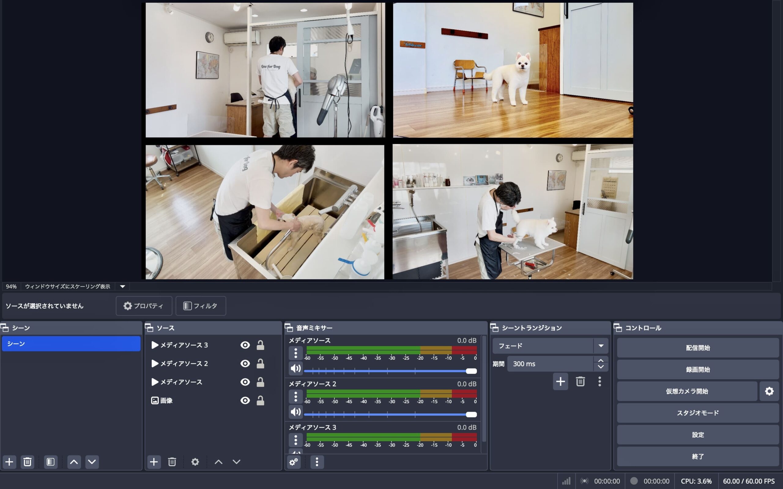Add a new scene with plus icon
The height and width of the screenshot is (489, 783).
click(9, 461)
